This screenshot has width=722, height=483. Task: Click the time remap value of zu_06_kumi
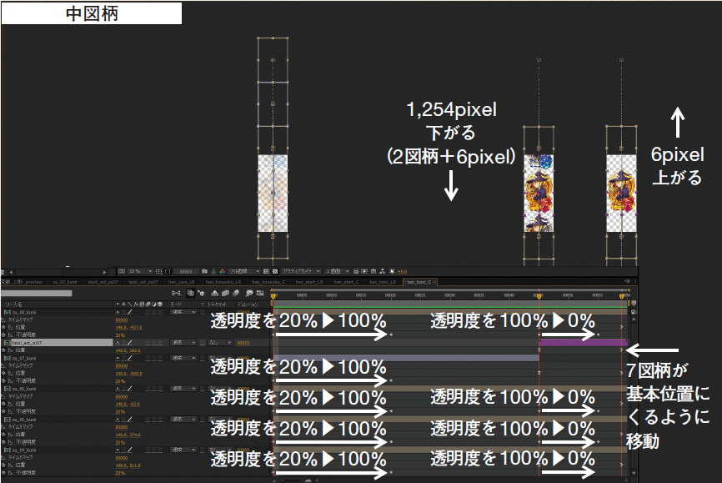pos(122,396)
